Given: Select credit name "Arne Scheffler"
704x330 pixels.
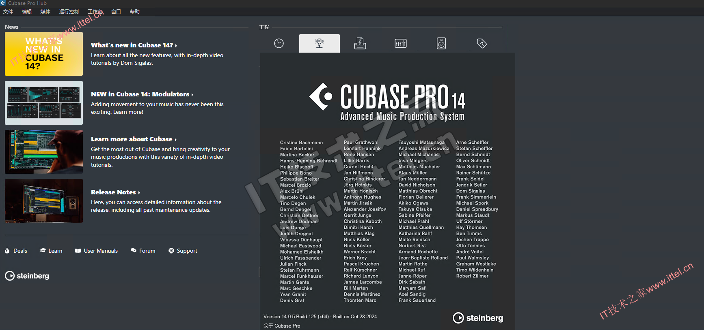Looking at the screenshot, I should pyautogui.click(x=472, y=143).
